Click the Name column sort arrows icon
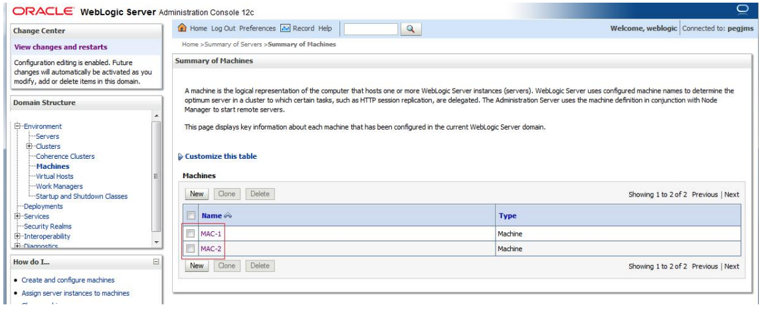The width and height of the screenshot is (762, 313). [228, 215]
